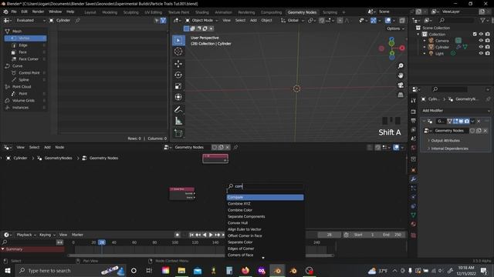Select the Move tool in viewport toolbar
The height and width of the screenshot is (277, 494).
pyautogui.click(x=178, y=64)
